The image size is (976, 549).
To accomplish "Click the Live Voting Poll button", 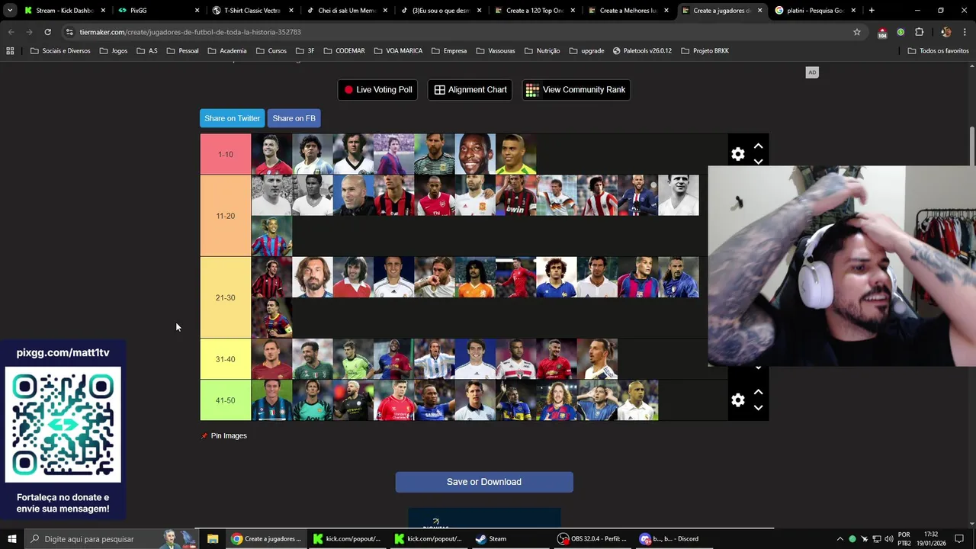I will tap(377, 90).
